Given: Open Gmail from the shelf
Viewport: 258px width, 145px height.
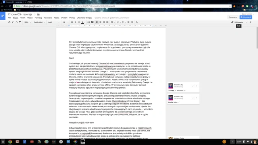Looking at the screenshot, I should point(17,141).
